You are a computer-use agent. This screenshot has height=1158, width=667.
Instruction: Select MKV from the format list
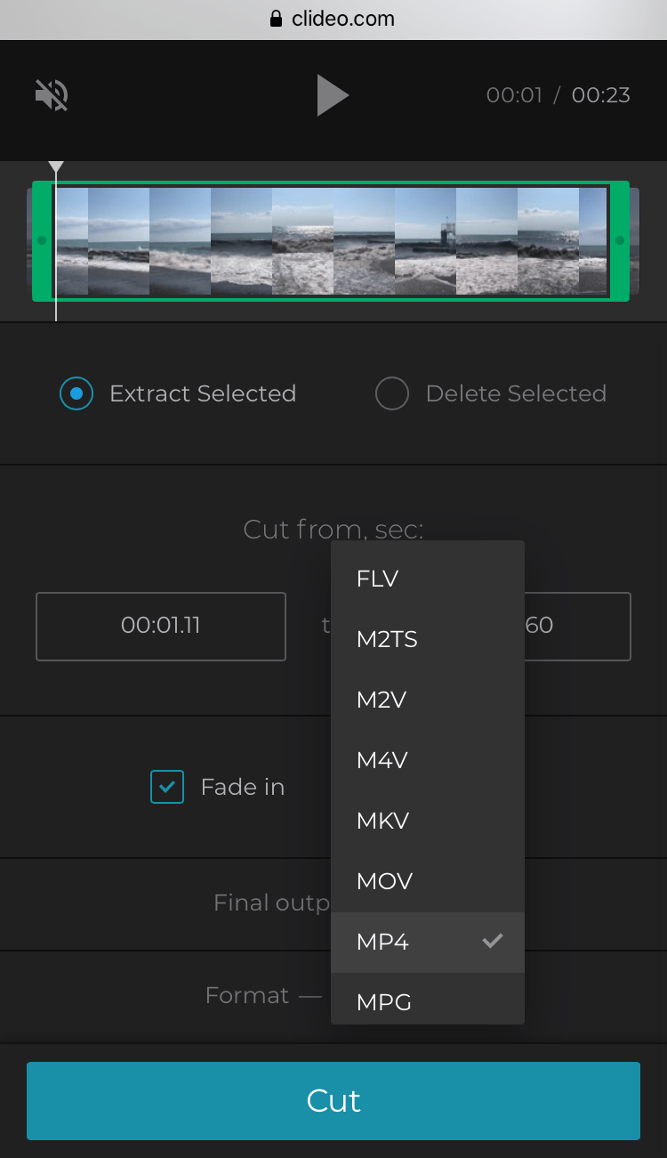[382, 821]
